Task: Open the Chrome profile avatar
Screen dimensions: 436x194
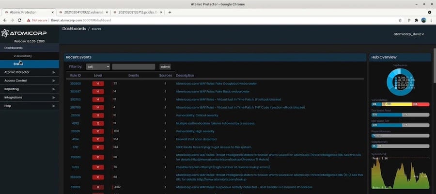Action: (x=424, y=20)
